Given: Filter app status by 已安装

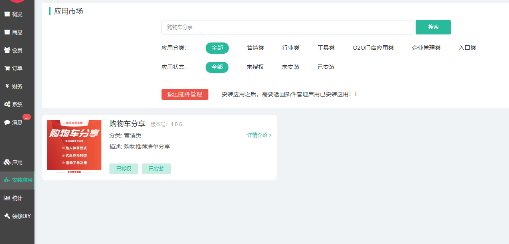Looking at the screenshot, I should (x=326, y=67).
